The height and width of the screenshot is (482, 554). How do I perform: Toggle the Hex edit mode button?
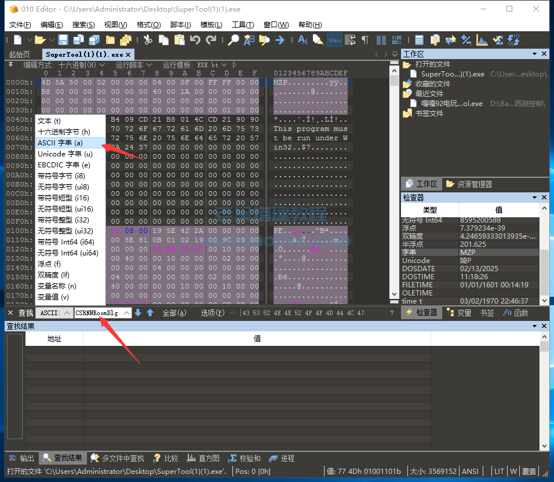click(334, 40)
